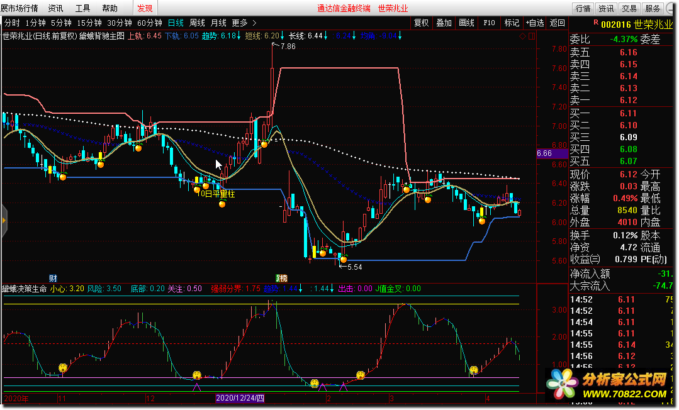
Task: Click the top-right 资讯 button
Action: coord(606,8)
